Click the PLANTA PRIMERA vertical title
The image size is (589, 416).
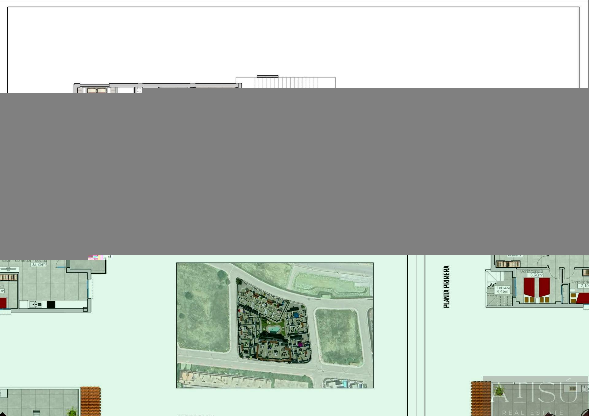click(447, 287)
